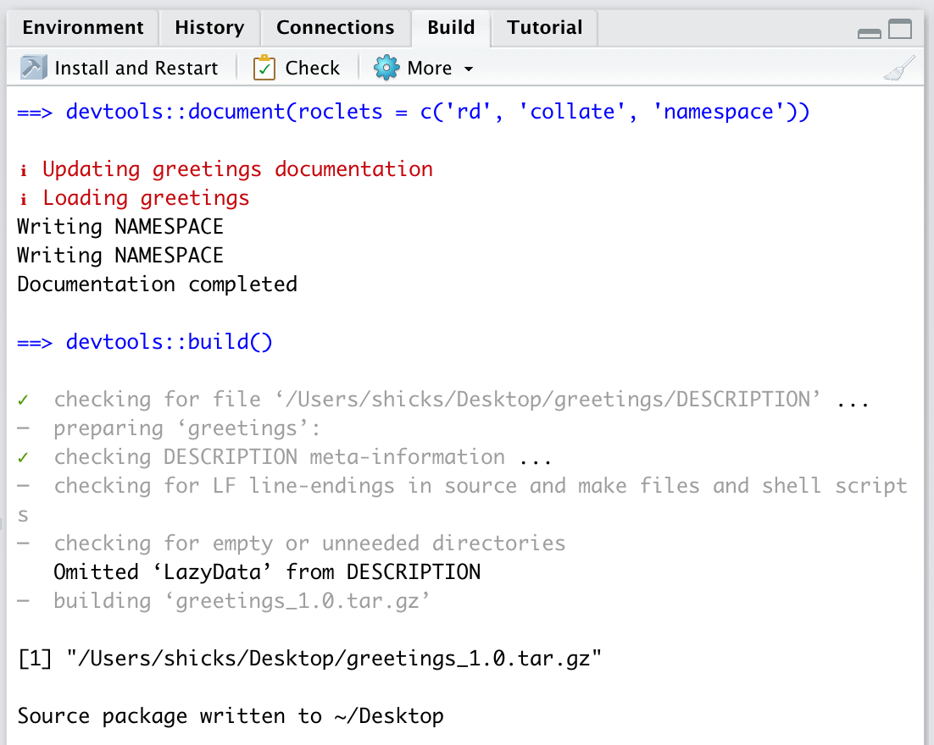
Task: Open the History tab
Action: [x=209, y=27]
